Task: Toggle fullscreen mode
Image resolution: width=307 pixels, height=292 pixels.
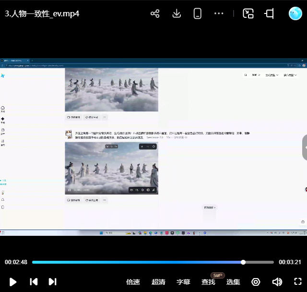Action: (298, 281)
